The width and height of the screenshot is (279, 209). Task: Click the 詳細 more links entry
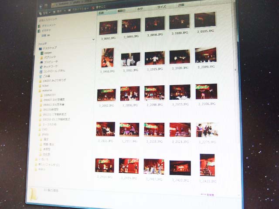pos(45,36)
